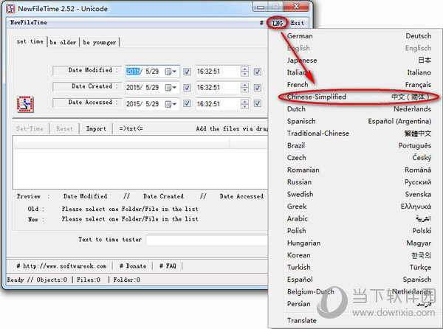Viewport: 443px width, 329px height.
Task: Toggle the Date Modified date checkbox
Action: pyautogui.click(x=187, y=72)
